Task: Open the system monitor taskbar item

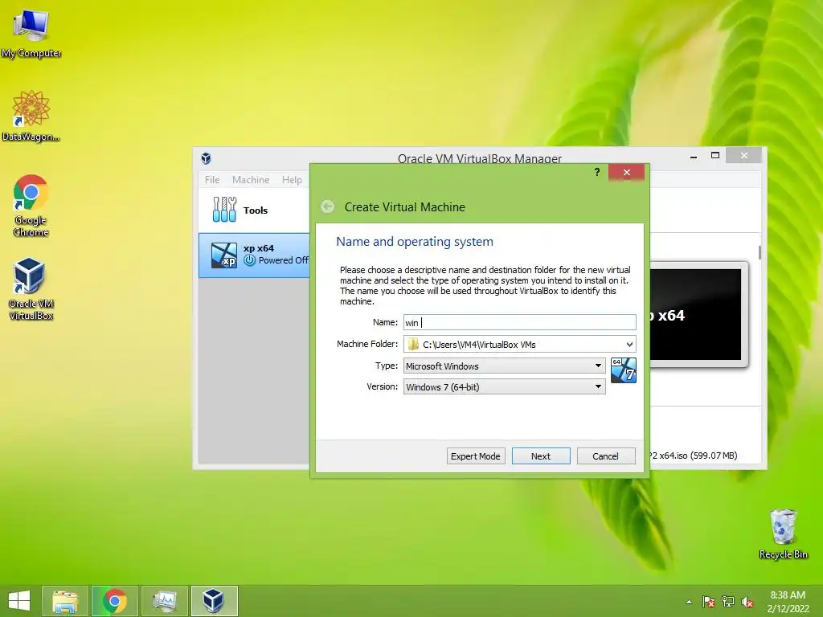Action: click(x=164, y=601)
